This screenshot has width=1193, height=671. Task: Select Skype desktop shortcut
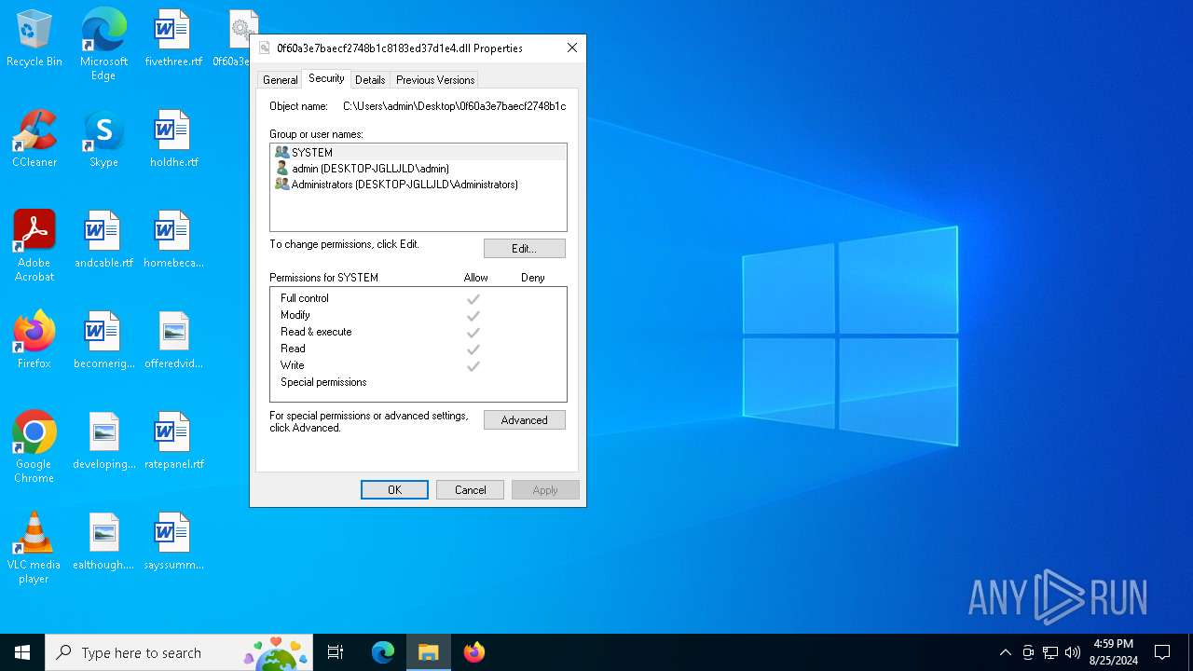click(103, 140)
